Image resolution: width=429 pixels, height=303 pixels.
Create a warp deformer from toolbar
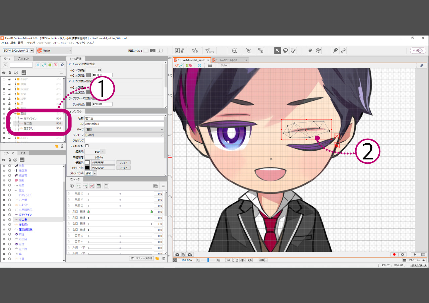click(x=234, y=51)
